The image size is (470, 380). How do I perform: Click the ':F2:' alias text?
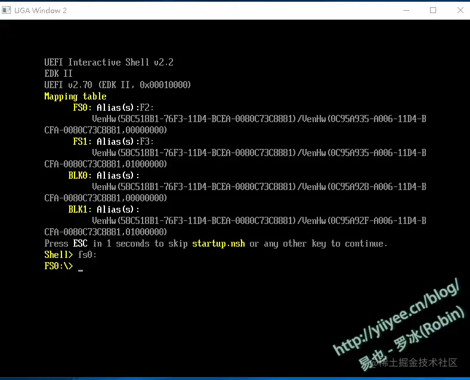point(145,107)
